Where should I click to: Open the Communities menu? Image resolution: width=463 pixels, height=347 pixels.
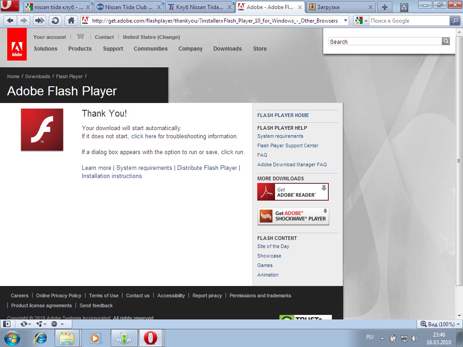click(x=151, y=49)
